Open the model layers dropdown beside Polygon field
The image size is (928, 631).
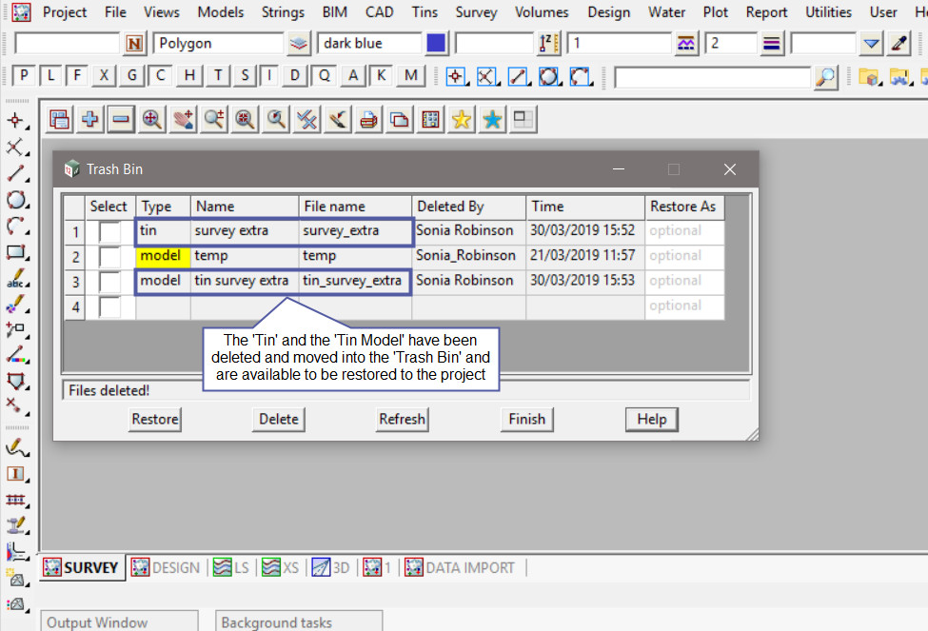[299, 43]
